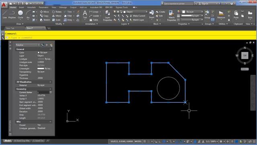Activate the Trim command
Screen dimensions: 257x145
click(68, 12)
